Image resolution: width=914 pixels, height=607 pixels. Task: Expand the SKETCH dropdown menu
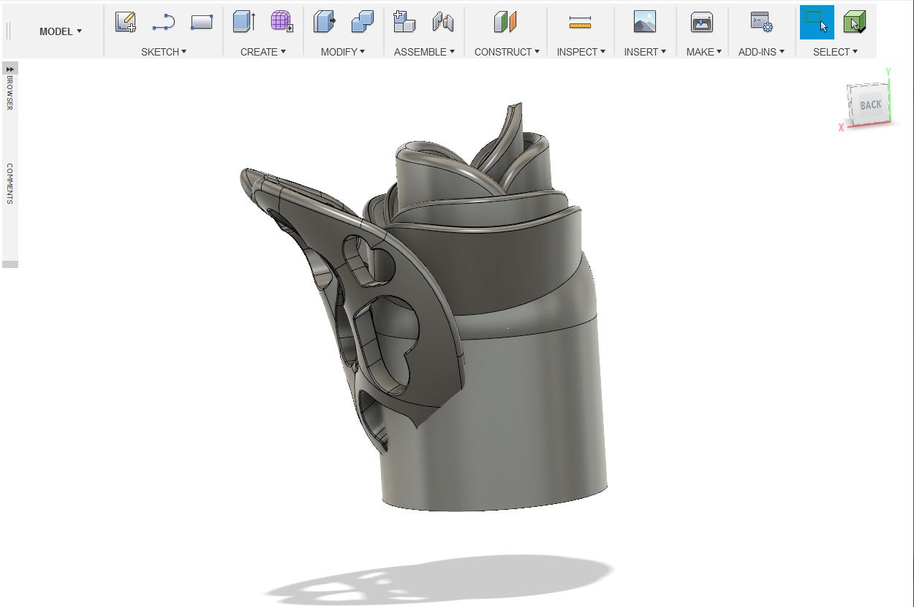(x=164, y=52)
